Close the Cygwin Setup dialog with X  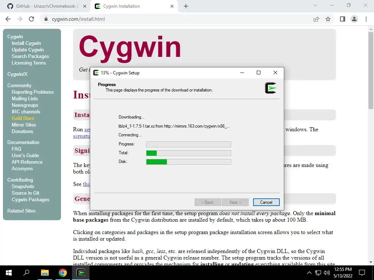275,73
